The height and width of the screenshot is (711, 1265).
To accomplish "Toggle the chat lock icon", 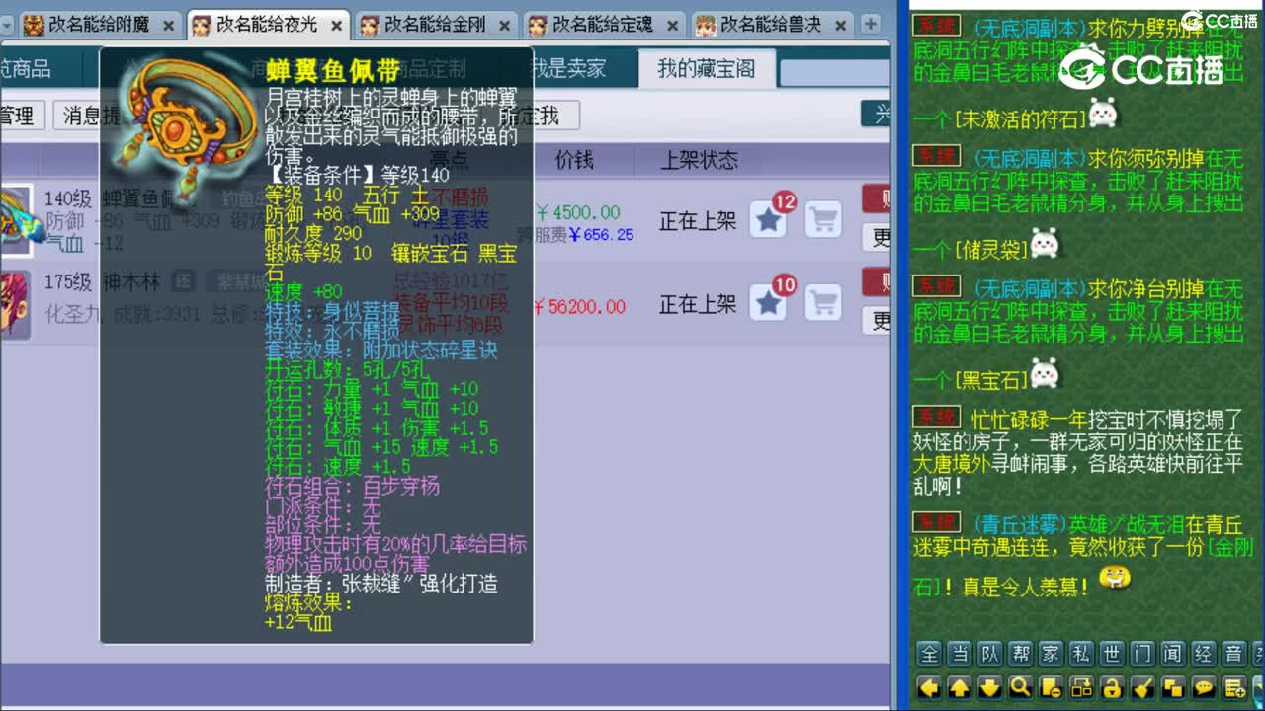I will click(x=1112, y=687).
